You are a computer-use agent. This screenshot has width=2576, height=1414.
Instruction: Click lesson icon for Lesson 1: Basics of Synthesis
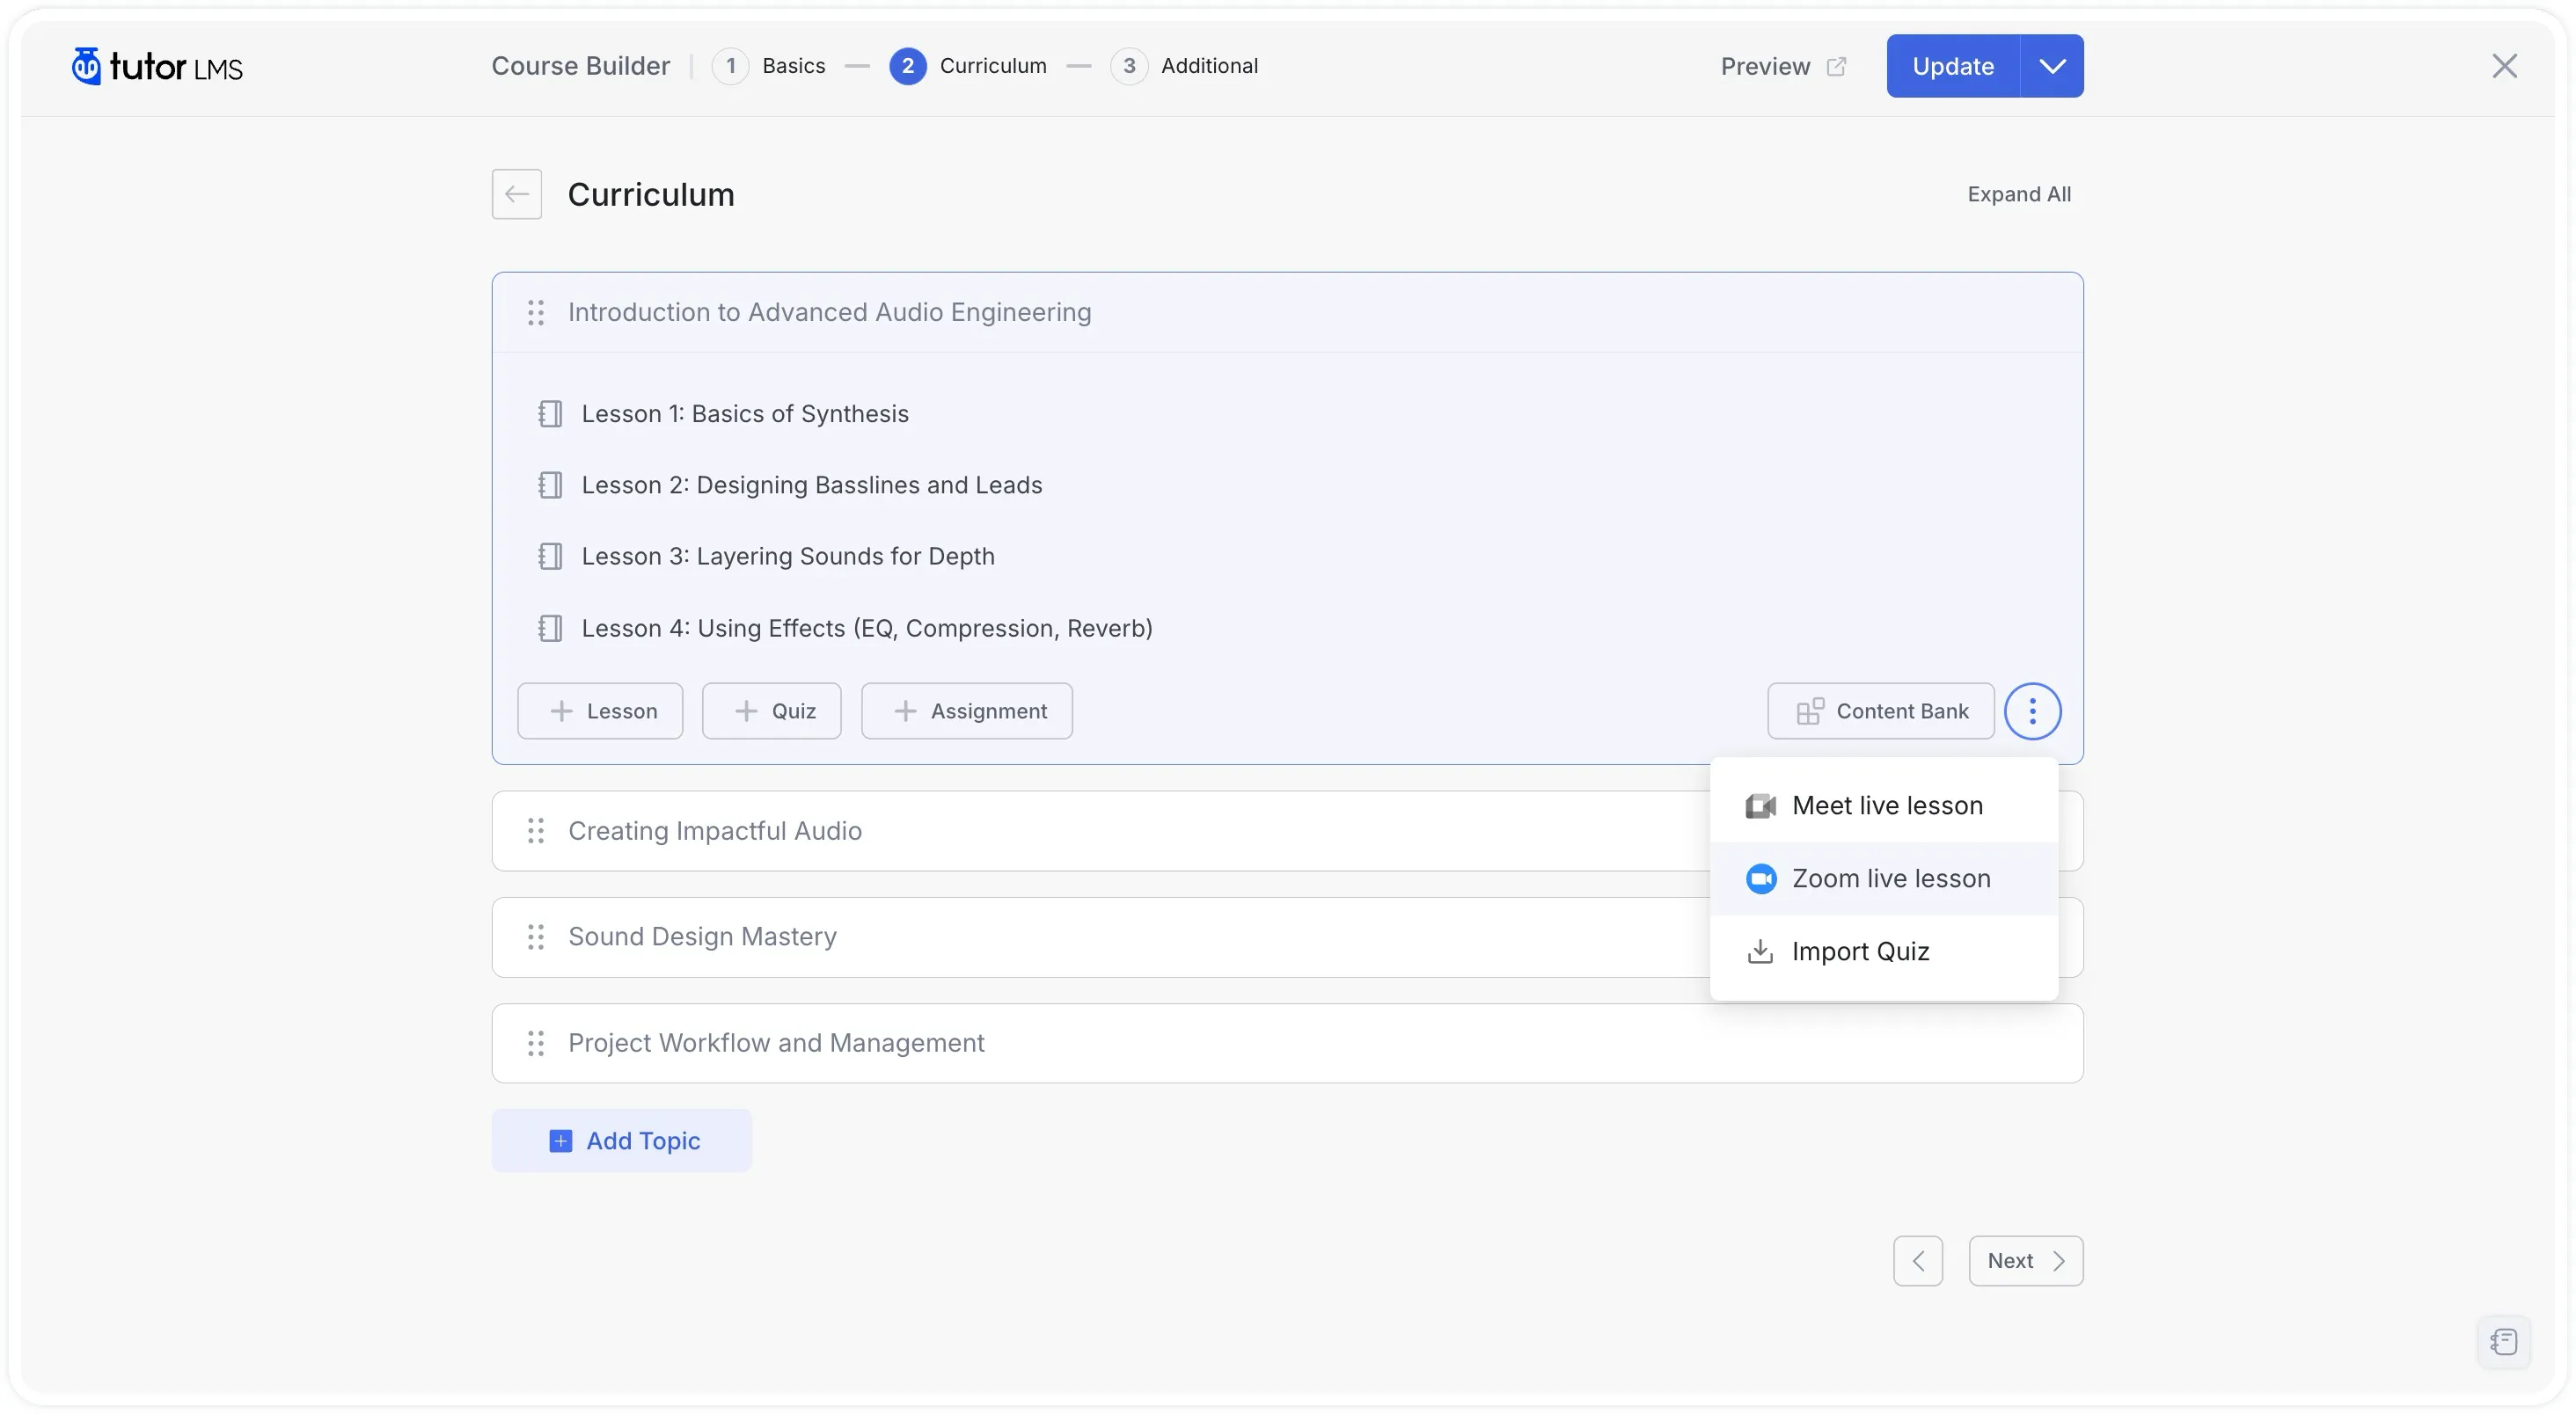click(x=550, y=413)
